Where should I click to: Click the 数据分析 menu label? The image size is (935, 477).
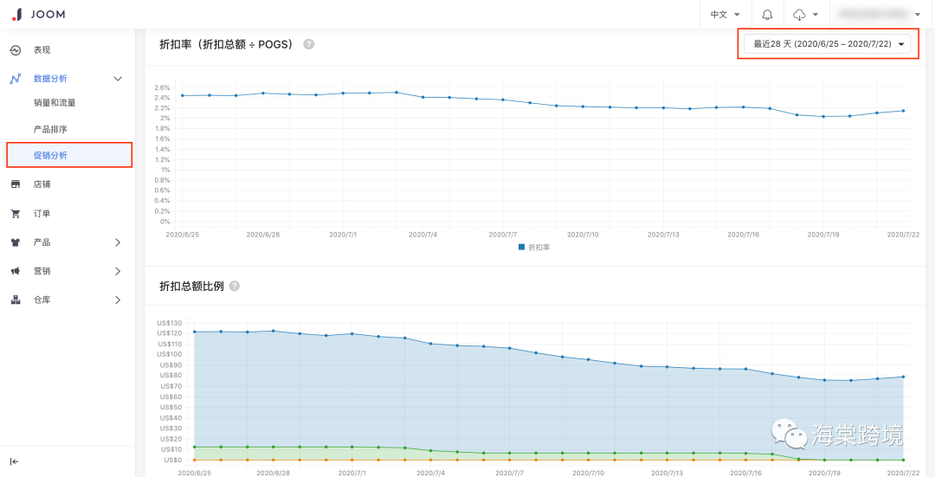pyautogui.click(x=50, y=79)
